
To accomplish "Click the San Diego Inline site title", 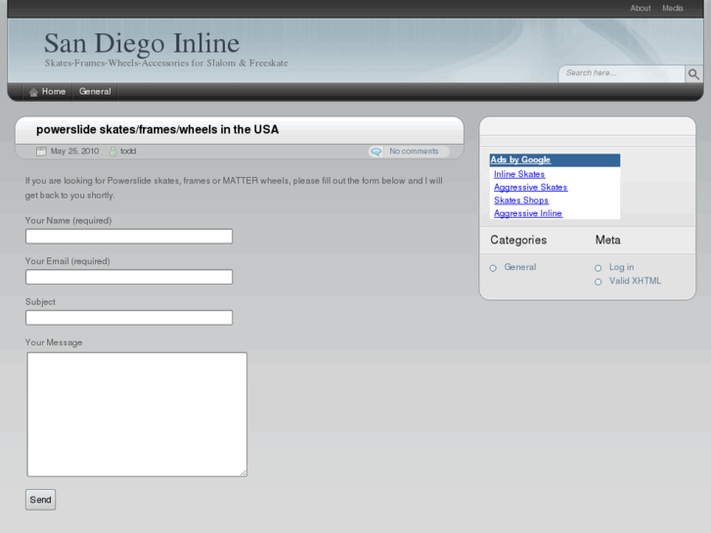I will (142, 43).
